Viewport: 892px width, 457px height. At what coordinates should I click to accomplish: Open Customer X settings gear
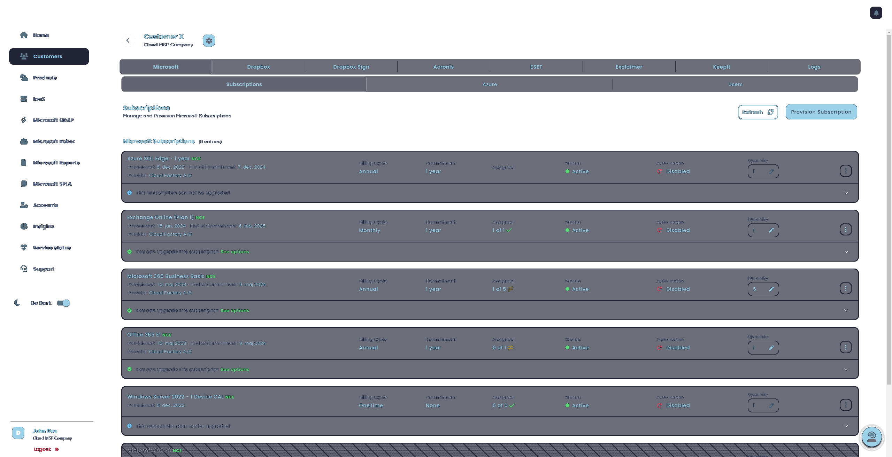[209, 40]
